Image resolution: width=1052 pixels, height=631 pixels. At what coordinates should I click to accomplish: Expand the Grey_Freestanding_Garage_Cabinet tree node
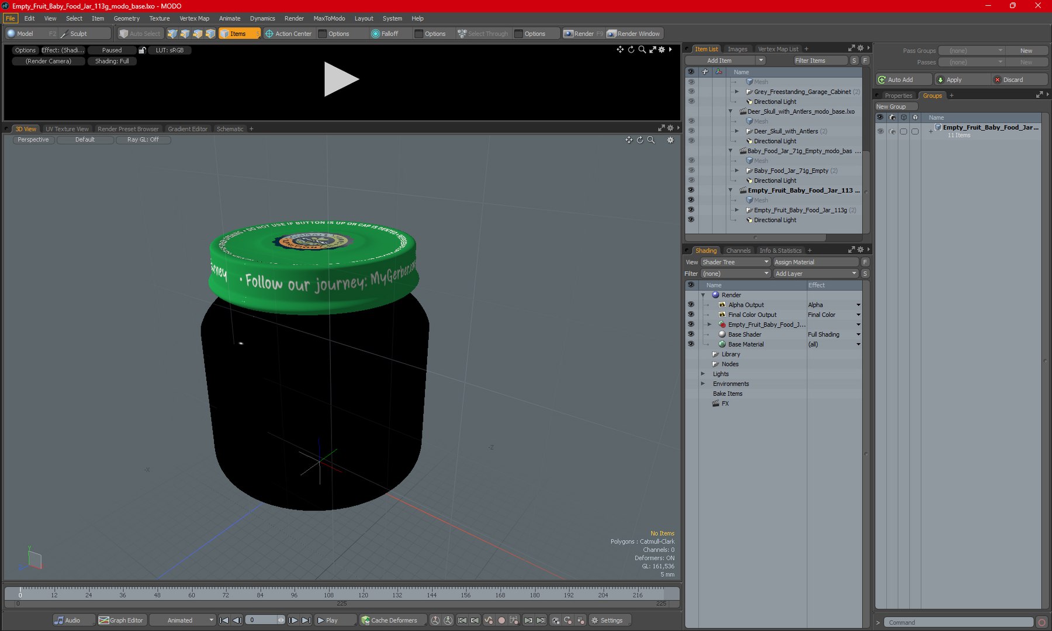point(737,92)
